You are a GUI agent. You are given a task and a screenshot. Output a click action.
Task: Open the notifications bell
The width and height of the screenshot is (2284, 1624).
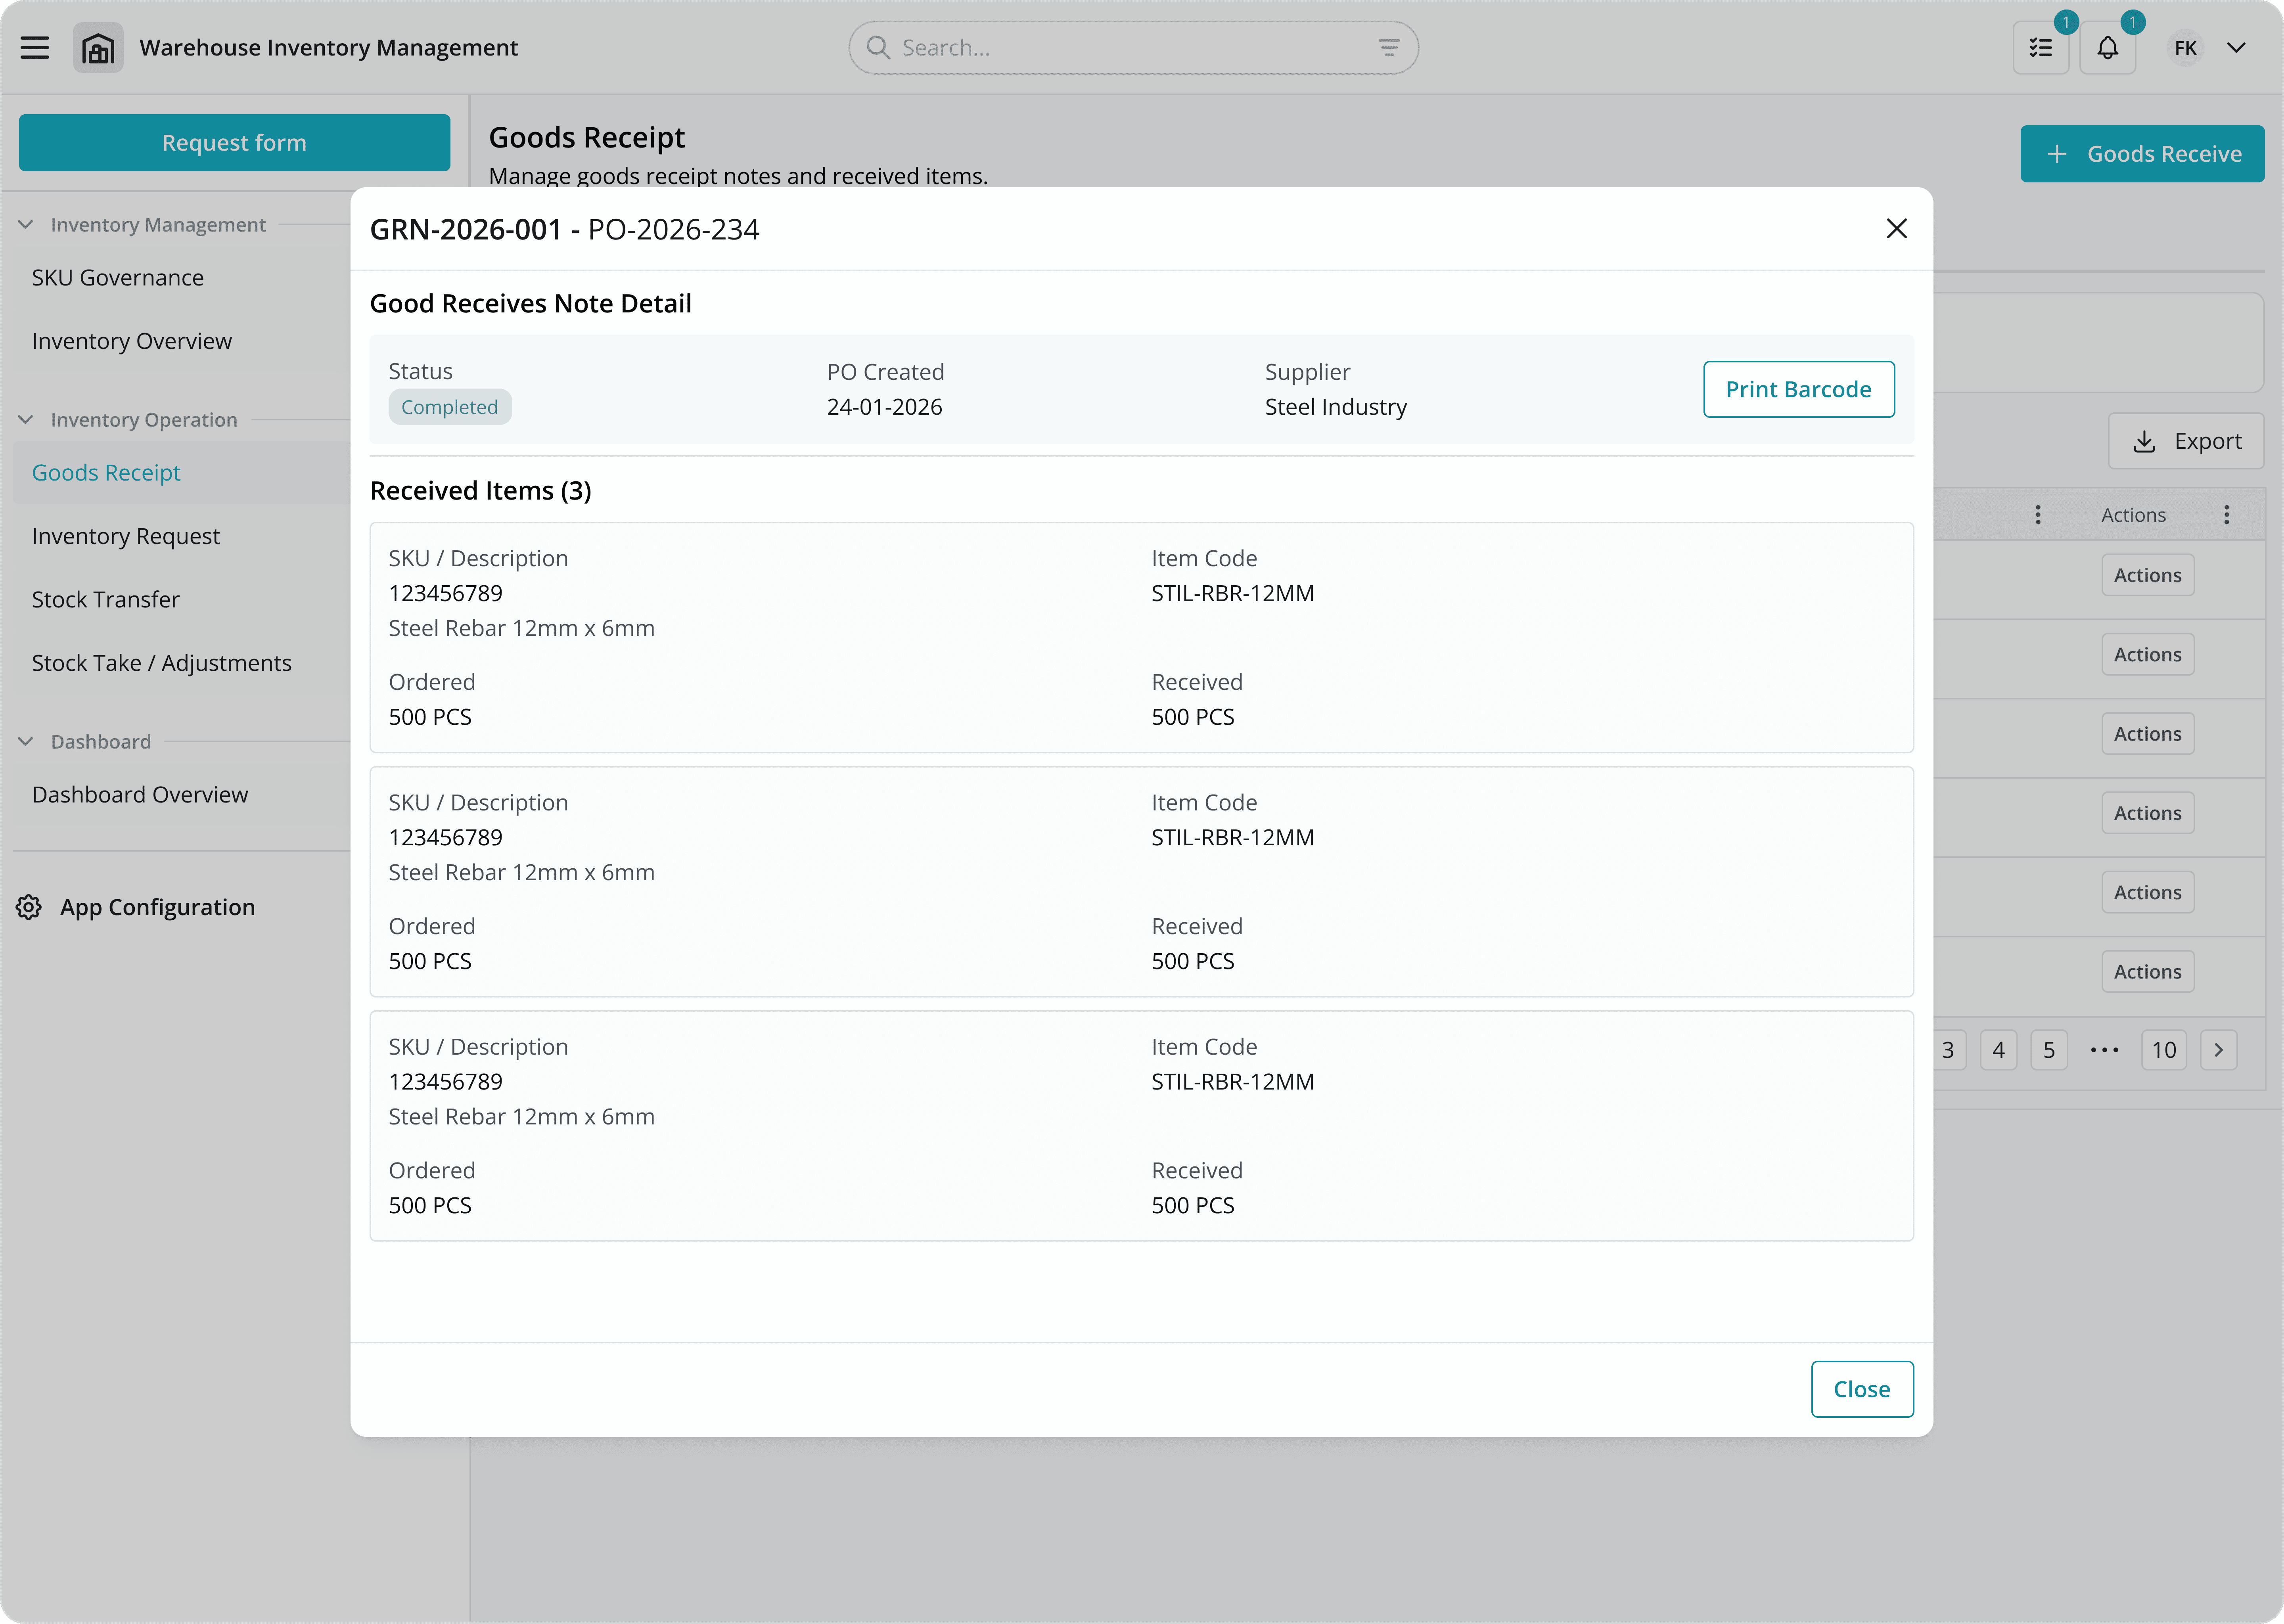2107,48
